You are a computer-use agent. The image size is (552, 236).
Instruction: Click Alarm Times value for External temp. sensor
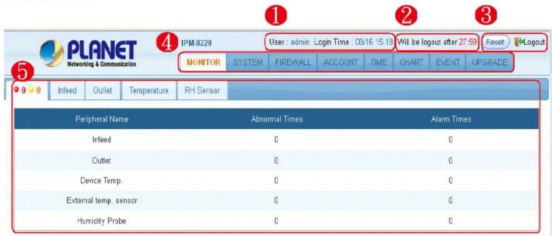coord(450,201)
